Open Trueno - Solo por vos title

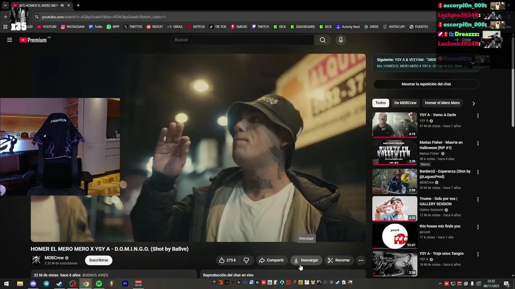point(439,201)
